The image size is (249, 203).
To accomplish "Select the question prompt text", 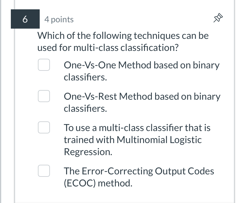I will pos(123,41).
